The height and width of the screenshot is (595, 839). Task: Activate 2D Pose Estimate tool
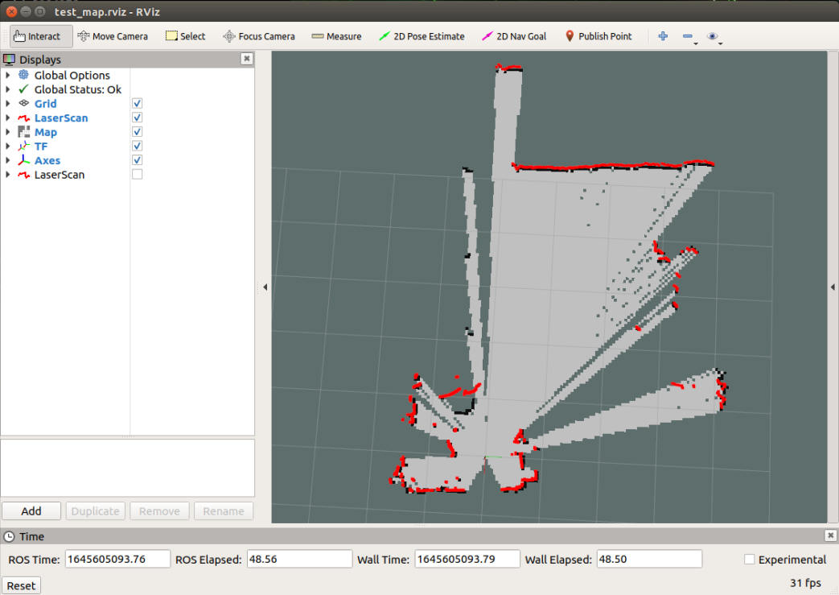tap(422, 36)
